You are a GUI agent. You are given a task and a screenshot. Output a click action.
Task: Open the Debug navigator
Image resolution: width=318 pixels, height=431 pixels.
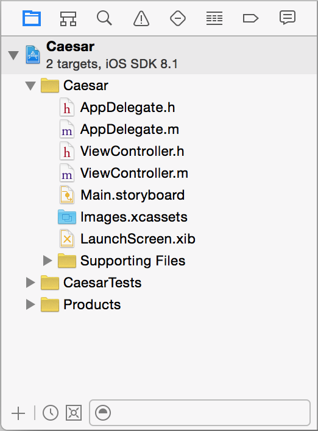[x=214, y=18]
